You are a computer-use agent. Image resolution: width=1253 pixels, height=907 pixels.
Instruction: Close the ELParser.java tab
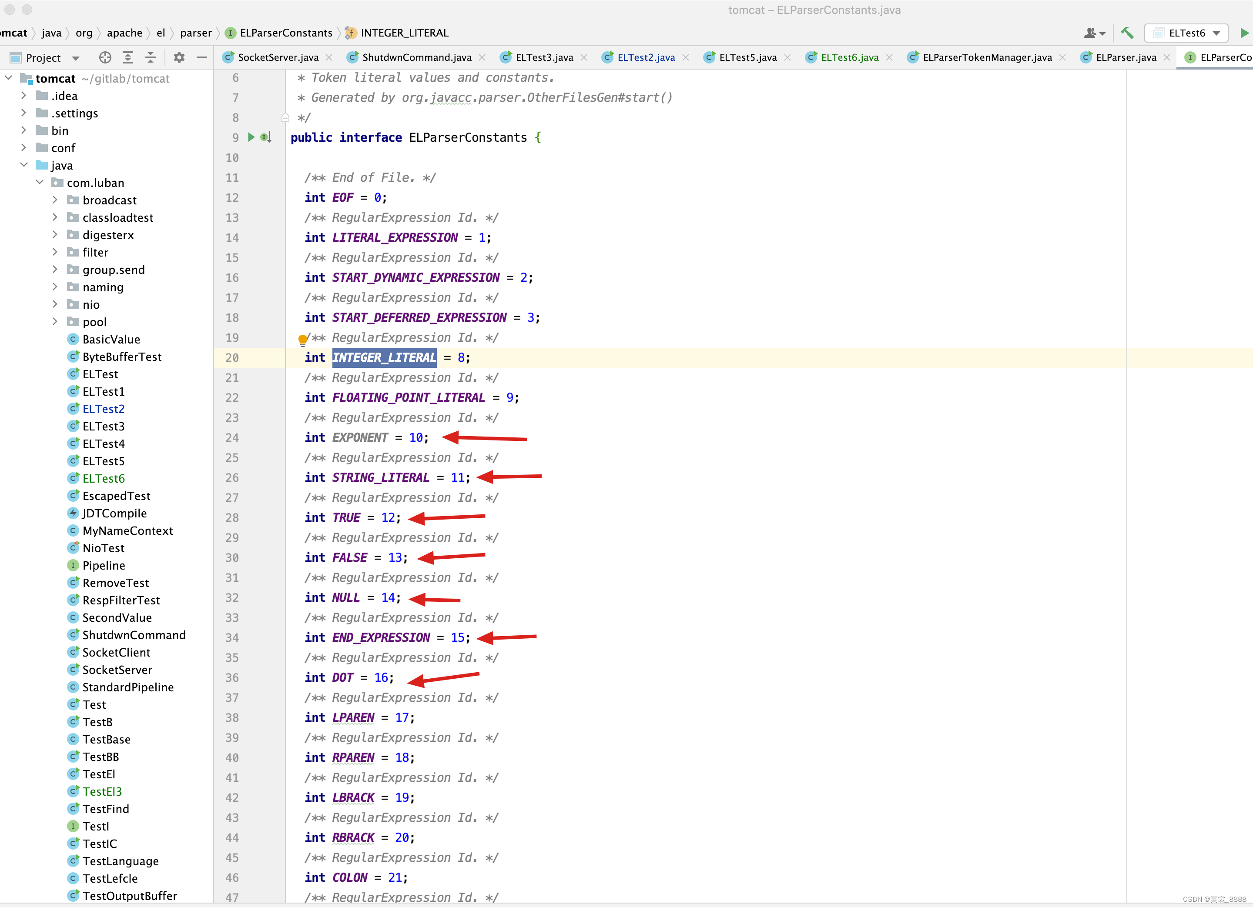coord(1167,57)
